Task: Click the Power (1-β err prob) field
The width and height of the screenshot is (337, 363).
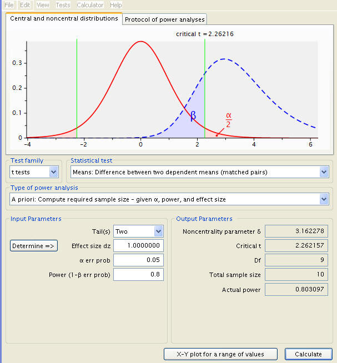Action: pos(138,274)
